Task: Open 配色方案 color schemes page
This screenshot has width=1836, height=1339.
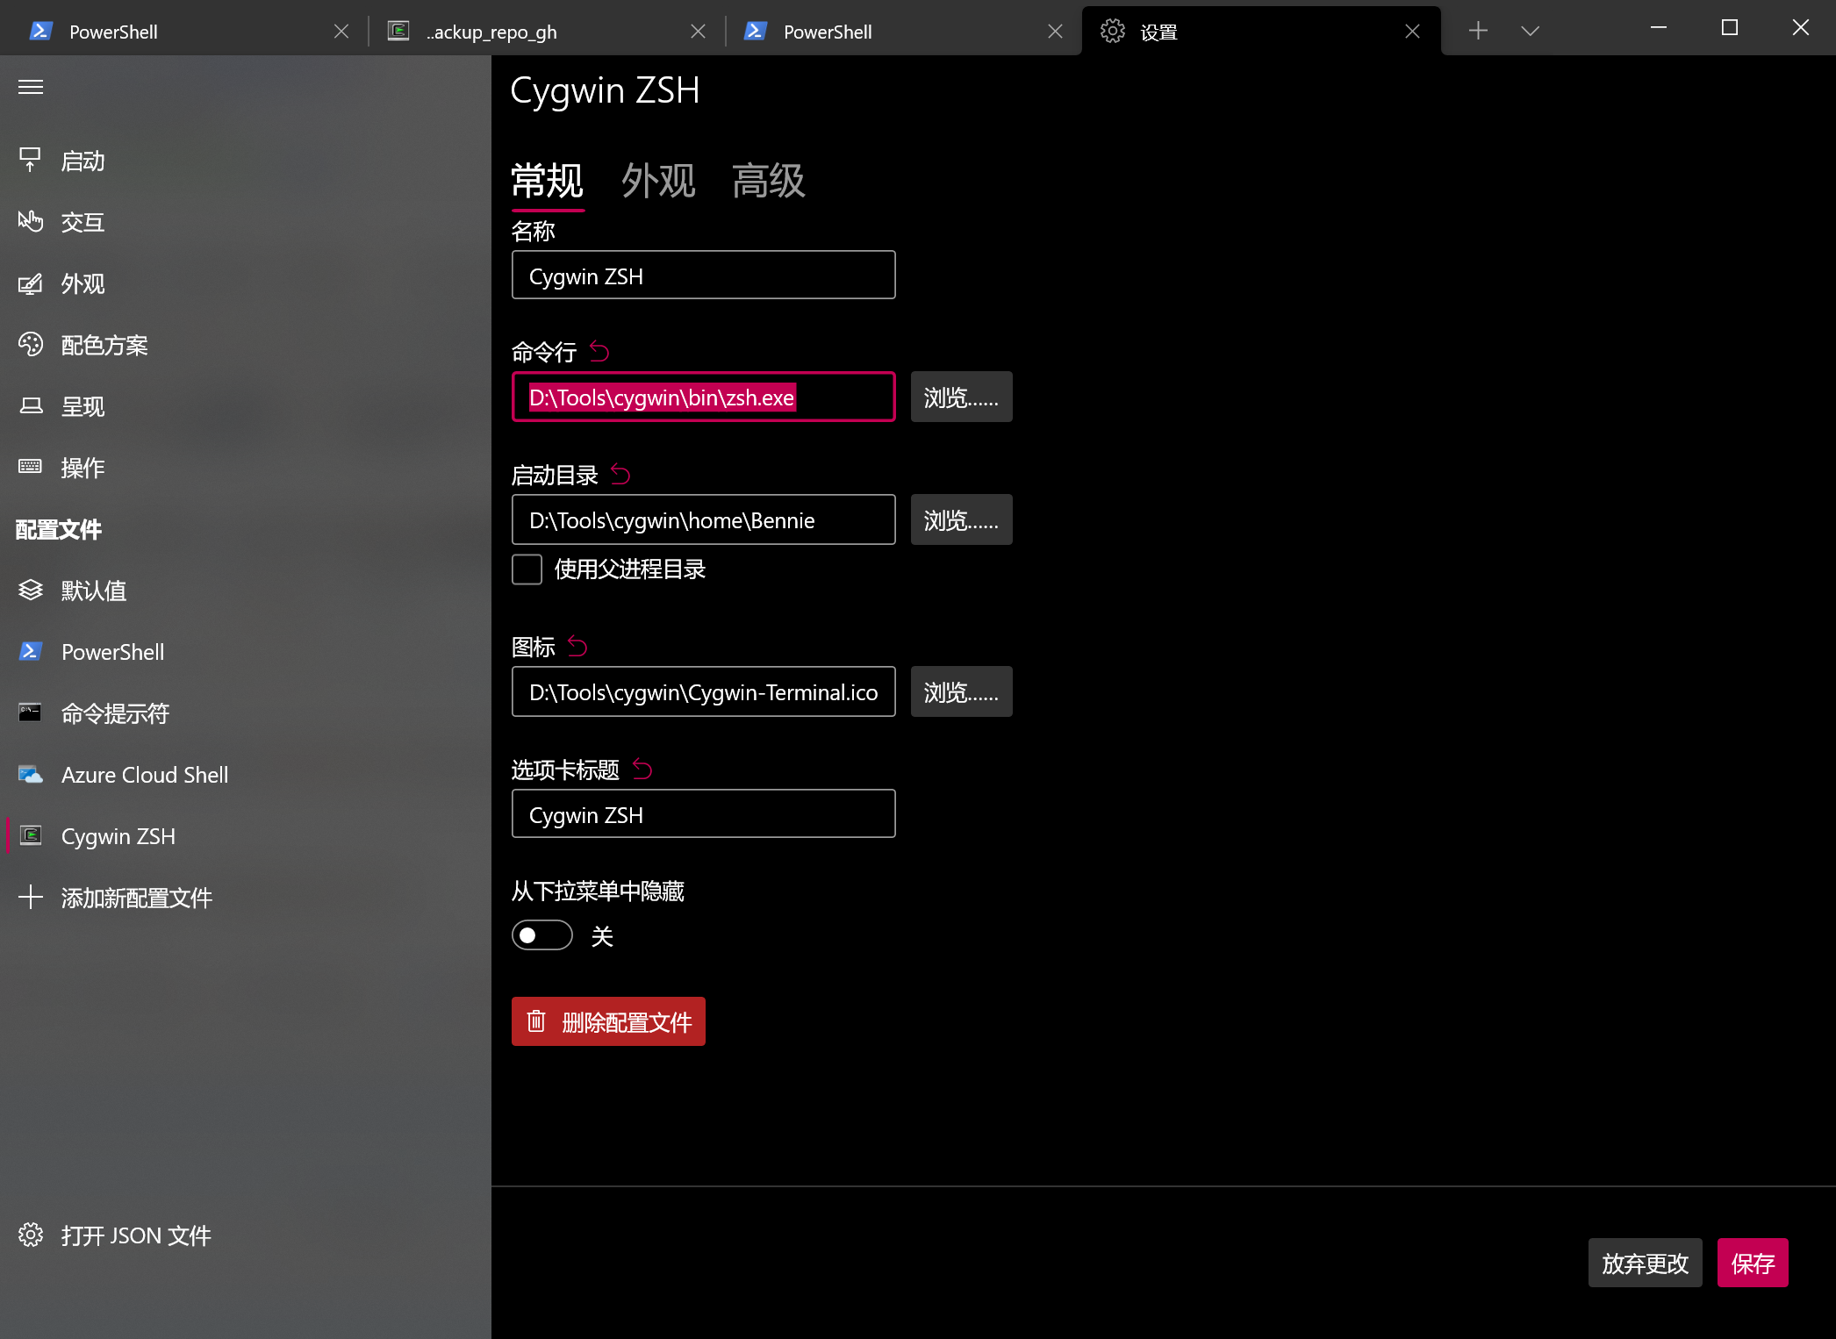Action: [246, 345]
